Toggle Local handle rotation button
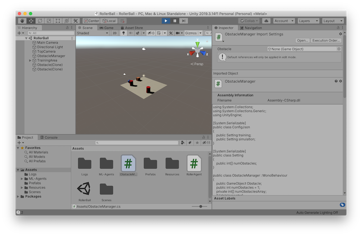Image resolution: width=362 pixels, height=236 pixels. click(109, 21)
